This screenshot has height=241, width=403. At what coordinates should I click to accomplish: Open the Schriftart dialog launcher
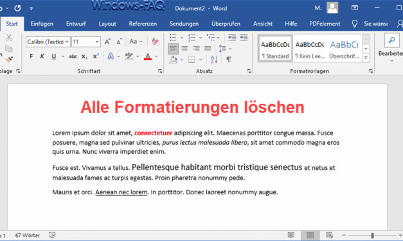(160, 71)
